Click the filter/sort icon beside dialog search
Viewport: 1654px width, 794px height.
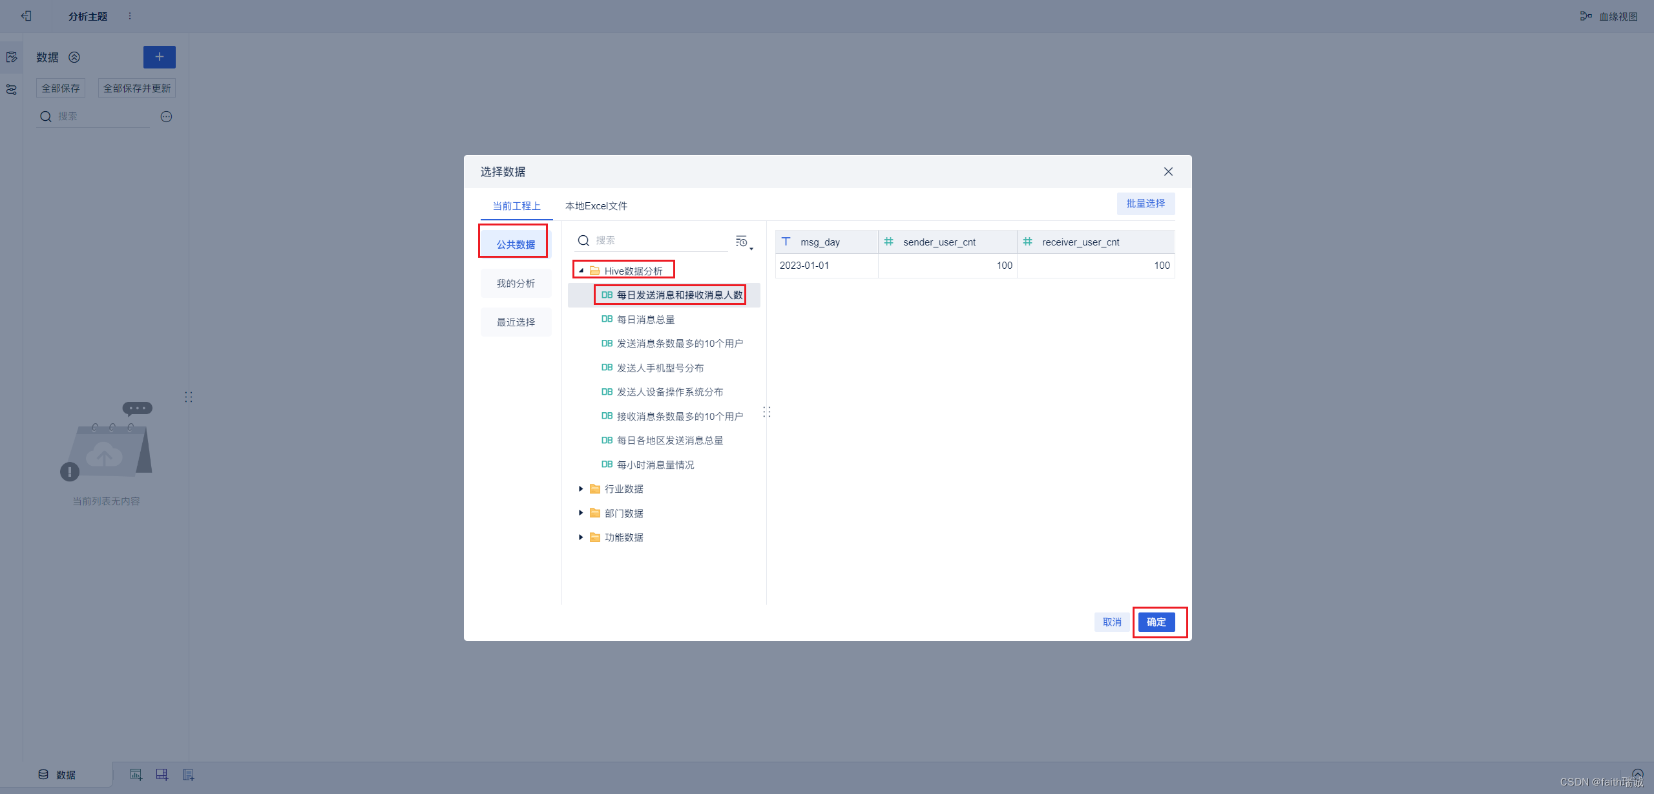[743, 242]
